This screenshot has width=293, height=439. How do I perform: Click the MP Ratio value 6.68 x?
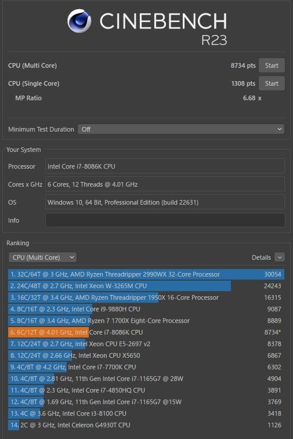[252, 98]
